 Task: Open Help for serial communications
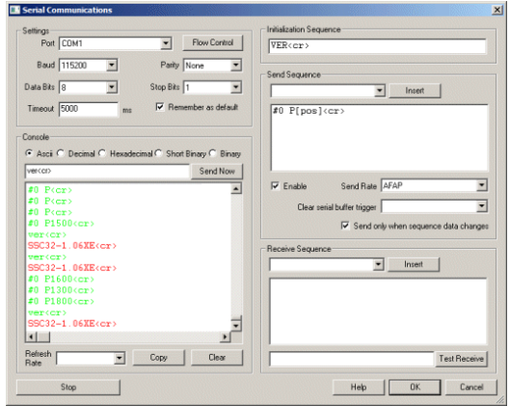[359, 387]
